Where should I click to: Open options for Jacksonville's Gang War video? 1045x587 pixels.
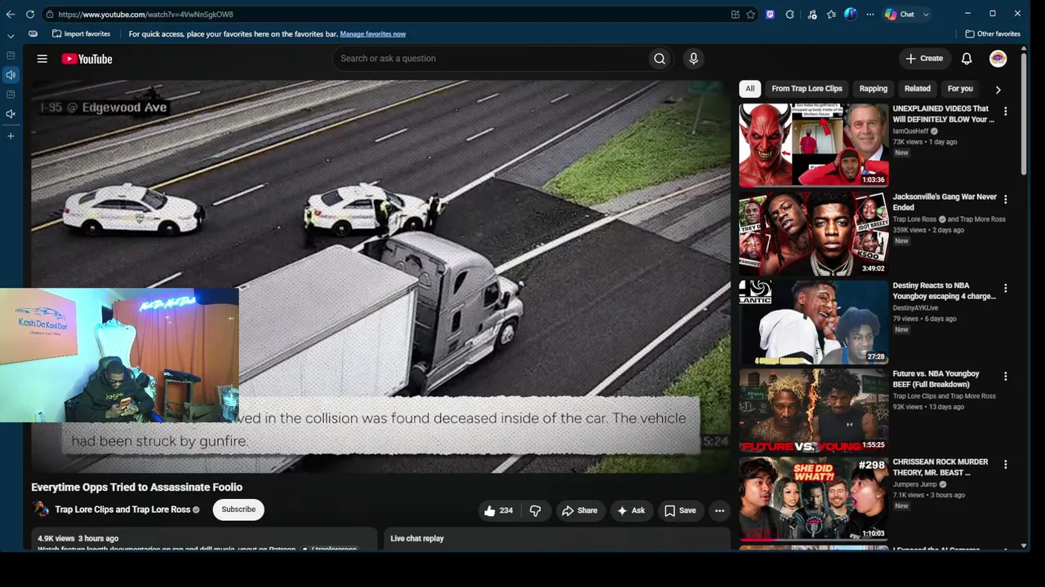tap(1005, 199)
